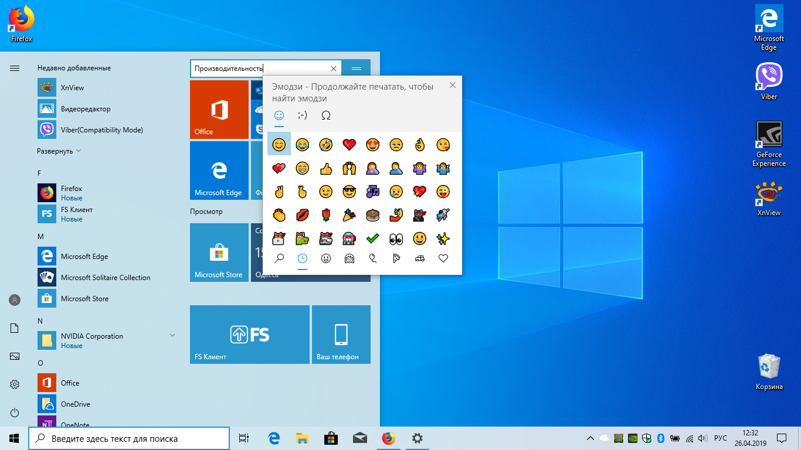The height and width of the screenshot is (450, 801).
Task: Open NVIDIA tray icon
Action: coord(632,438)
